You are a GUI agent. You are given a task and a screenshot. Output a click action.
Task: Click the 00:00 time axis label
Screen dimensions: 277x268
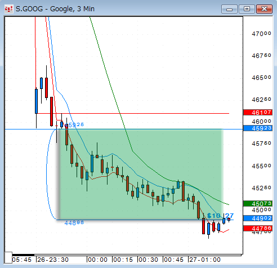pyautogui.click(x=98, y=260)
